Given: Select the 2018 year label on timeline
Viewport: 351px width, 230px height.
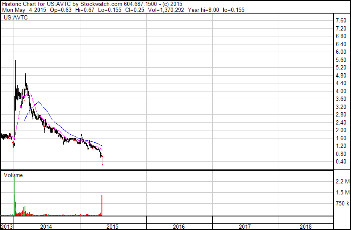Looking at the screenshot, I should click(x=306, y=227).
